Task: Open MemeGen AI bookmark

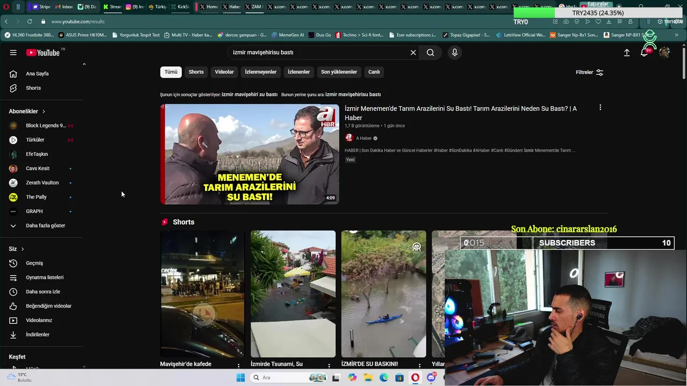Action: (288, 35)
